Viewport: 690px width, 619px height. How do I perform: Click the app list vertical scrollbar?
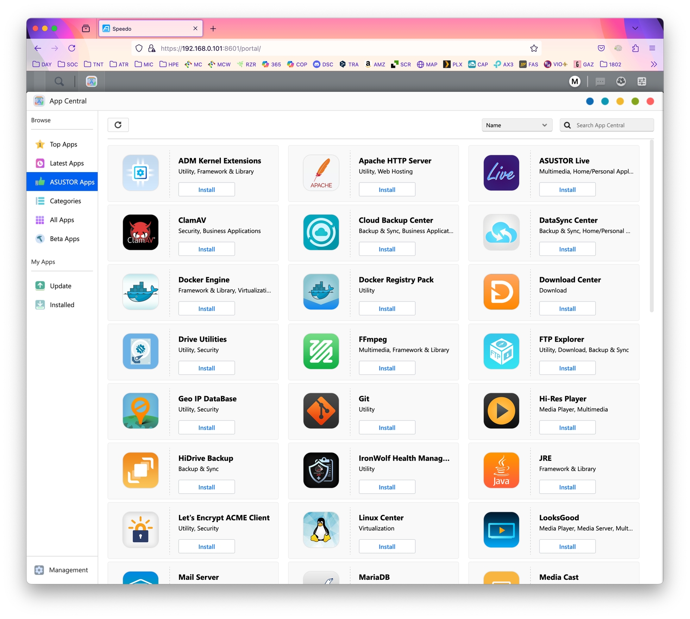pyautogui.click(x=652, y=226)
